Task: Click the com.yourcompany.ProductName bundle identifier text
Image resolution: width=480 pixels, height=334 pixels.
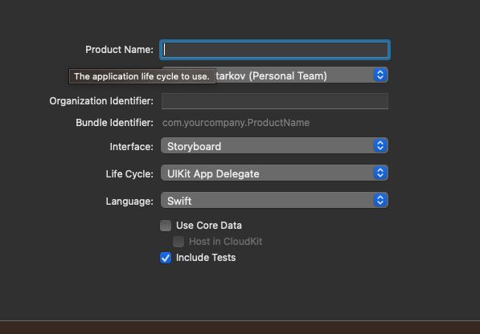Action: tap(236, 123)
